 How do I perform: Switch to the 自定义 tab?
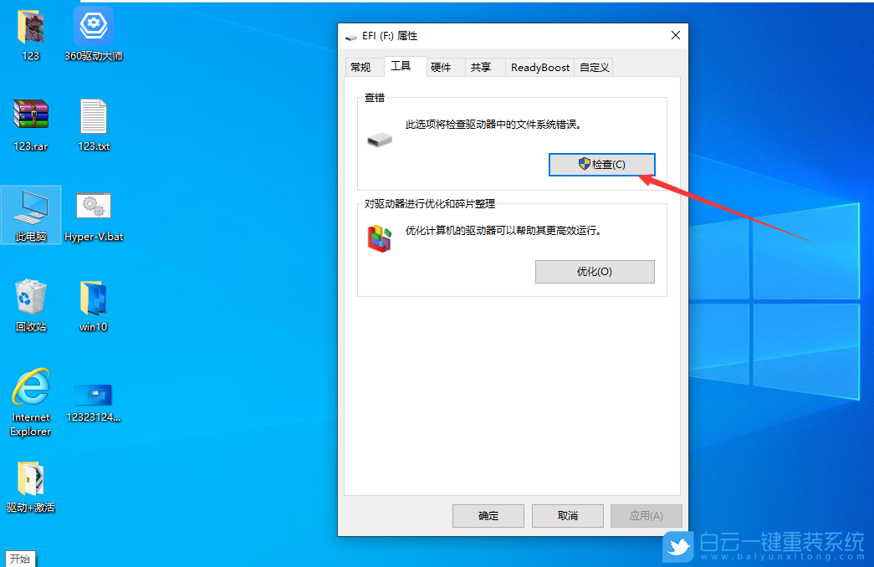pos(593,67)
